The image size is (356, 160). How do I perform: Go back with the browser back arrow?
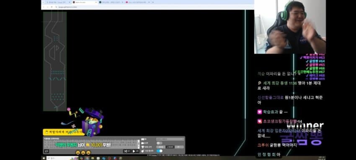(44, 7)
